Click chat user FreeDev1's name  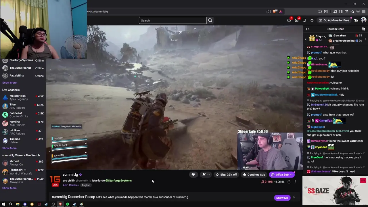tap(317, 157)
